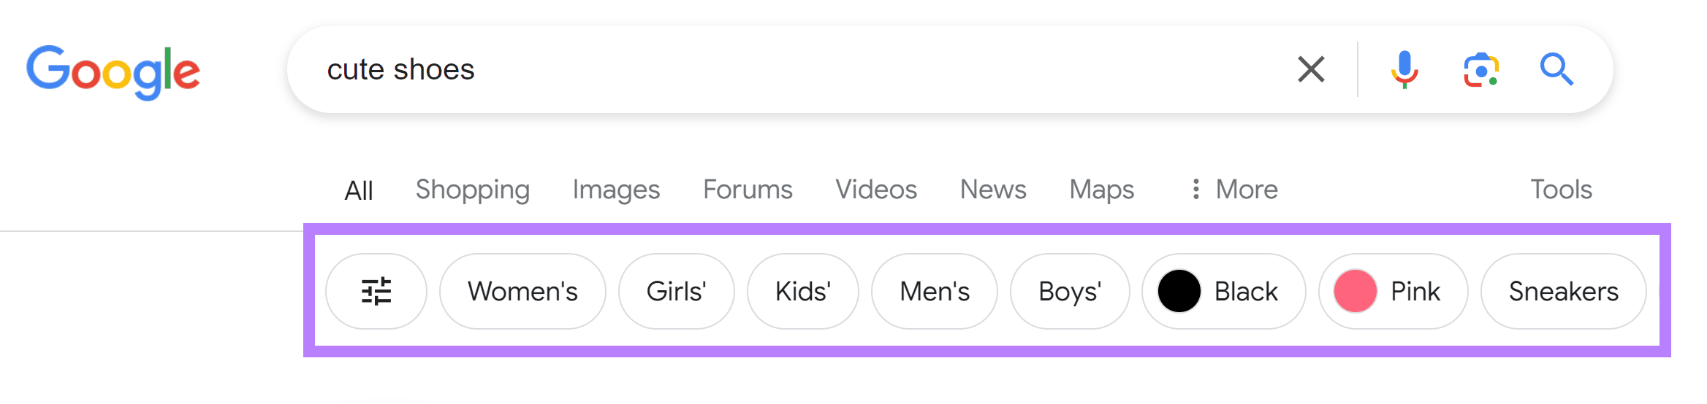This screenshot has width=1707, height=404.
Task: Start voice search with the microphone icon
Action: [x=1404, y=70]
